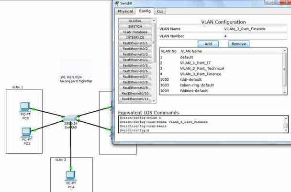Viewport: 291px width, 192px height.
Task: Open the CLI tab
Action: point(159,11)
